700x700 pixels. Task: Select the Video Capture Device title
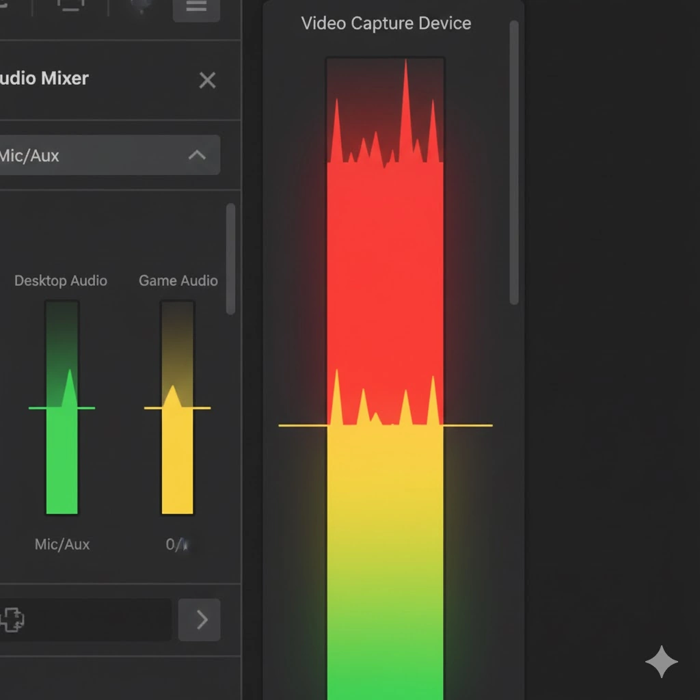click(x=386, y=23)
